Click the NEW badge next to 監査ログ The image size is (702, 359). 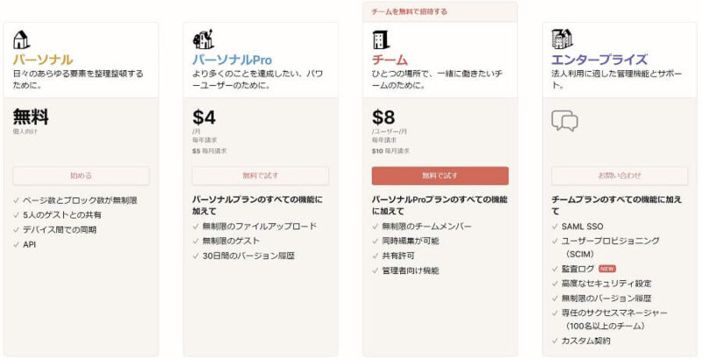pyautogui.click(x=607, y=269)
